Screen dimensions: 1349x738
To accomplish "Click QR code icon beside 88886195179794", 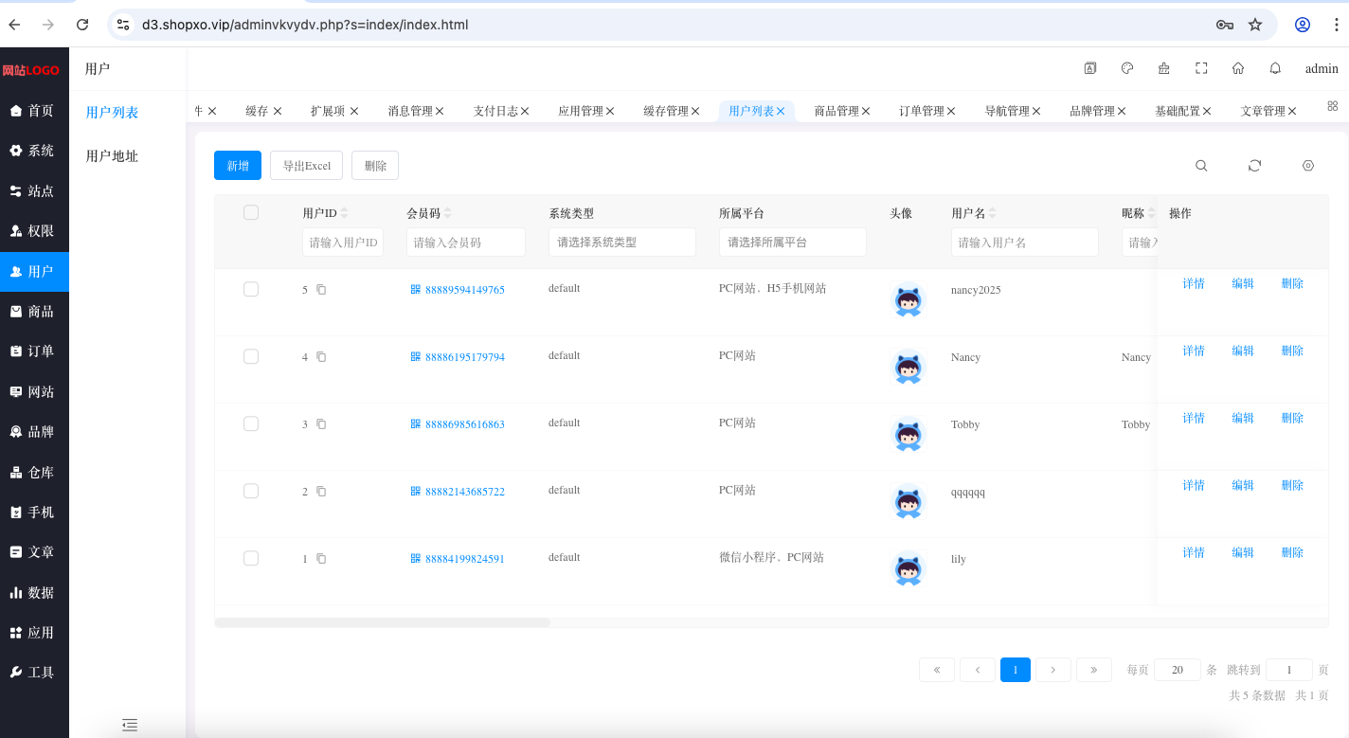I will [x=415, y=357].
